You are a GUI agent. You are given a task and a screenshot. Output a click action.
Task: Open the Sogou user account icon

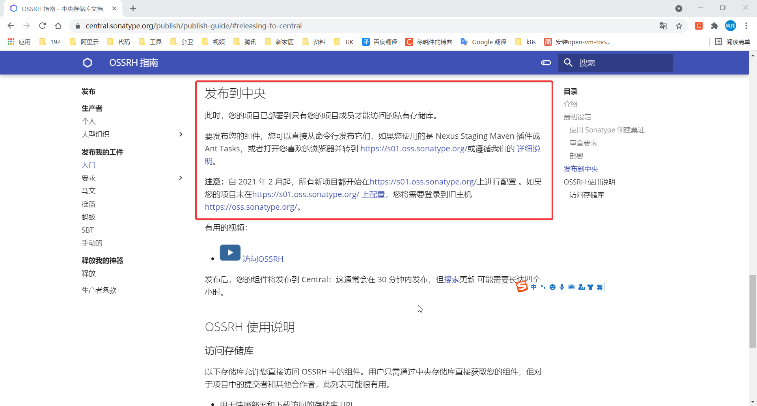click(x=581, y=287)
